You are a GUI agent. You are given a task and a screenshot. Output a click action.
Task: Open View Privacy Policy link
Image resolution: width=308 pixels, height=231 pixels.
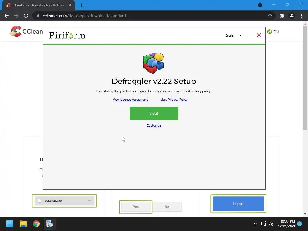174,100
